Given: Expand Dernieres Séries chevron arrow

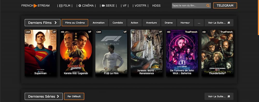Looking at the screenshot, I should (58, 96).
